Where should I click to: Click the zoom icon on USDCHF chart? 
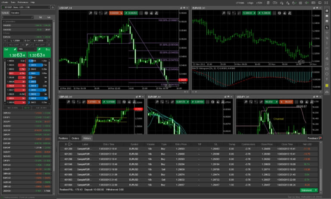click(91, 13)
